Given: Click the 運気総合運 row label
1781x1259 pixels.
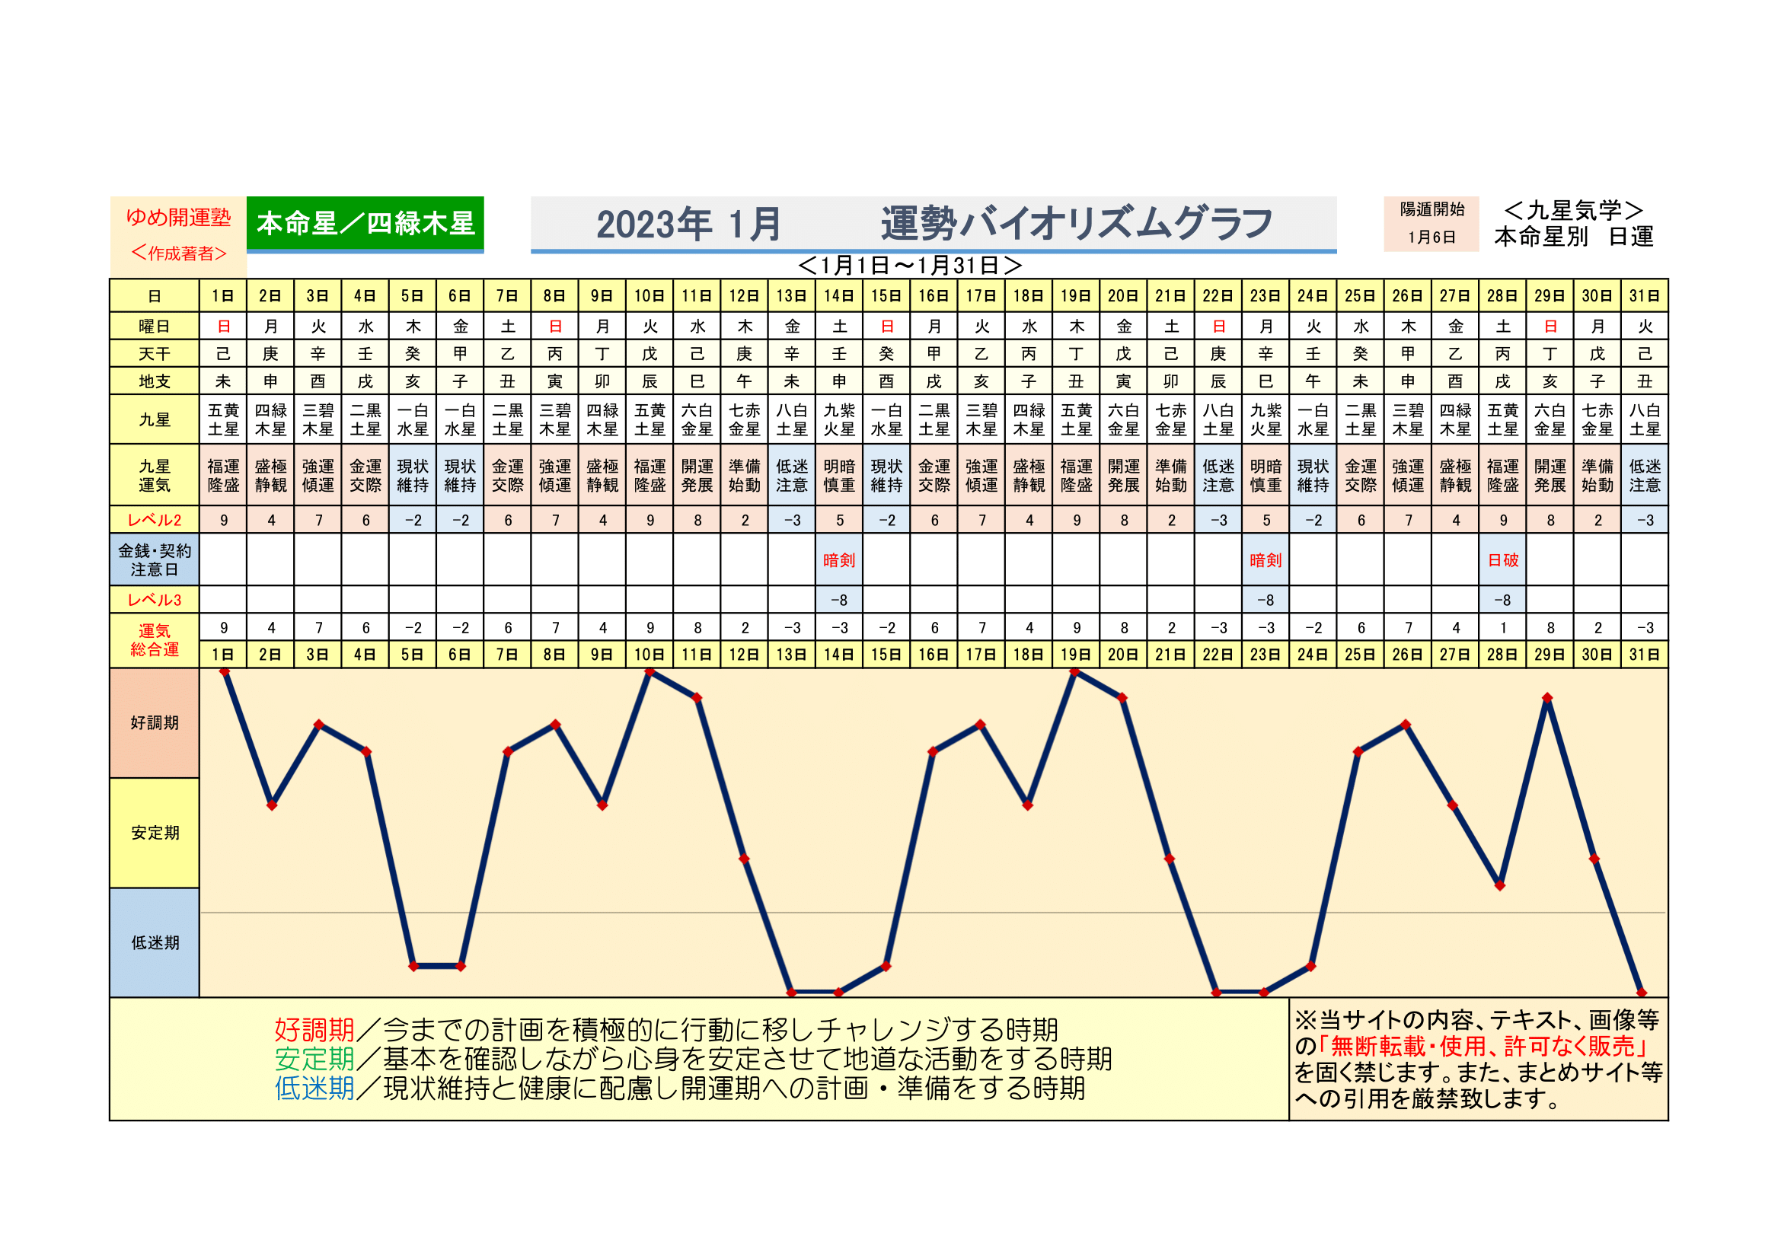Looking at the screenshot, I should [155, 640].
